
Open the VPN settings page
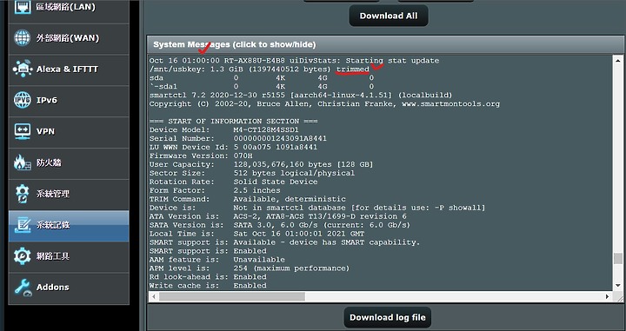[x=69, y=131]
